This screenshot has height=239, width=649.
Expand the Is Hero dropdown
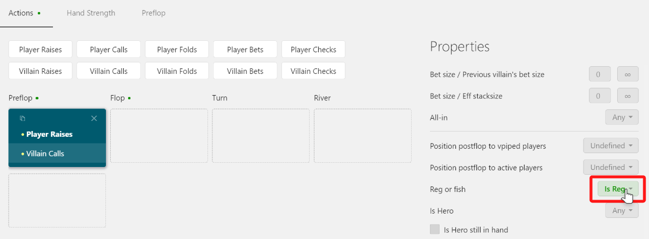[622, 211]
